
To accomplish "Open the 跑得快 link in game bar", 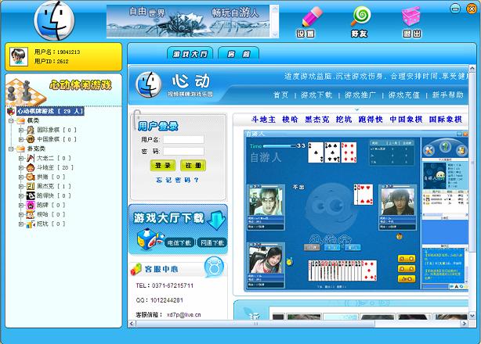I will (x=371, y=120).
